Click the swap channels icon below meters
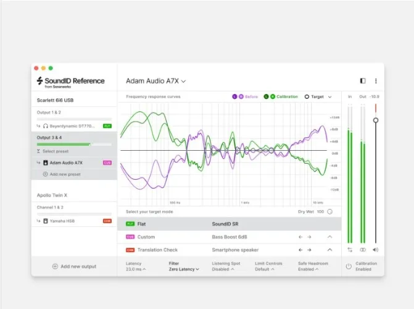Viewport: 414px width, 309px height. pyautogui.click(x=350, y=250)
